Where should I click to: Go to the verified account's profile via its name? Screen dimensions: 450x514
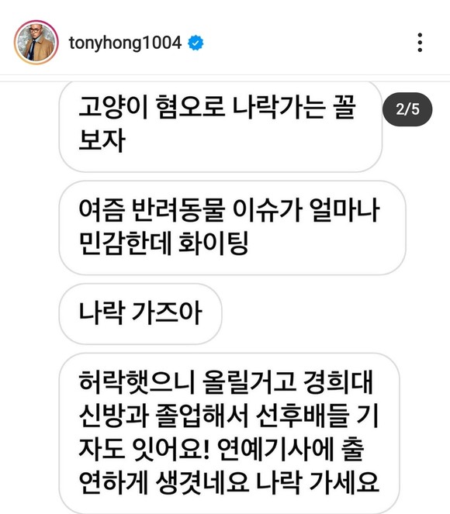tap(125, 43)
